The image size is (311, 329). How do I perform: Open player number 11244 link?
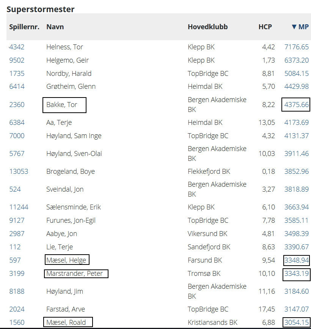point(19,207)
